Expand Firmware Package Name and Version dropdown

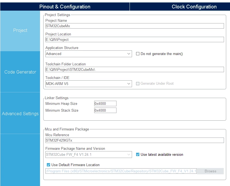pyautogui.click(x=88, y=154)
